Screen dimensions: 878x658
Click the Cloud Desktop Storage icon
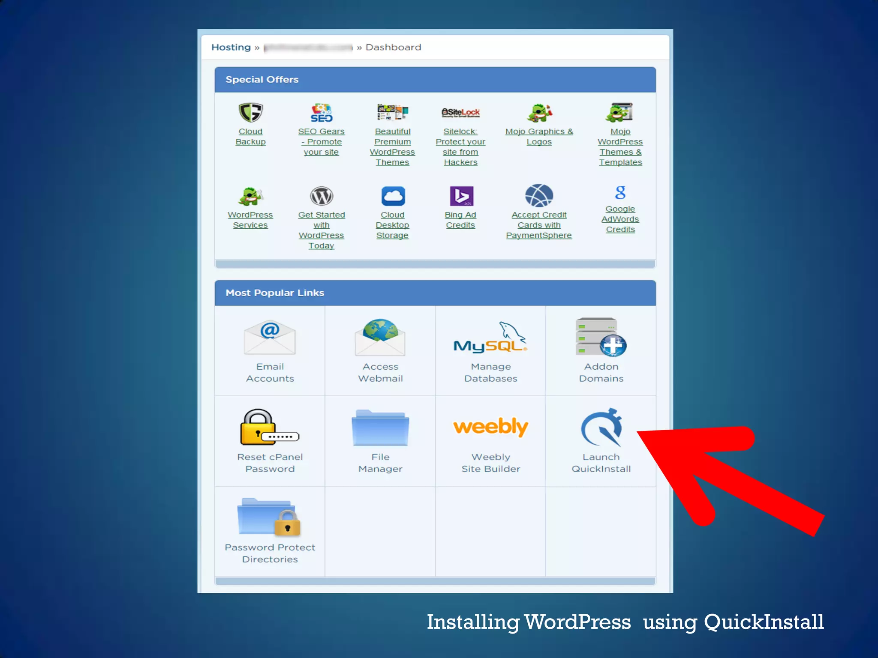[393, 197]
